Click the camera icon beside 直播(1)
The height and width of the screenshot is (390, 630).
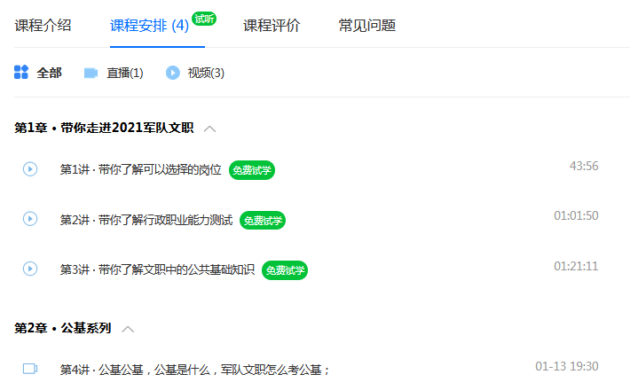click(91, 73)
